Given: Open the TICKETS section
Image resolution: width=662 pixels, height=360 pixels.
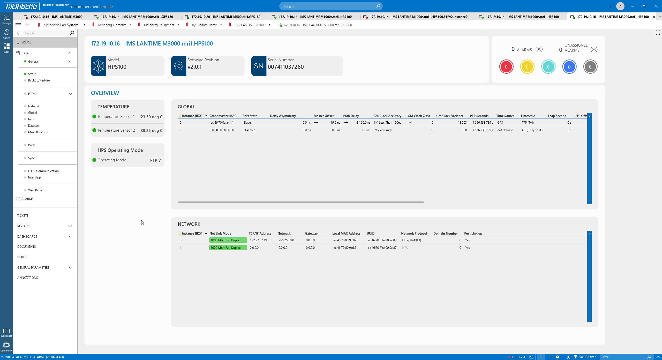Looking at the screenshot, I should tap(23, 215).
